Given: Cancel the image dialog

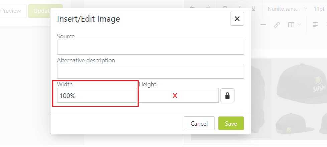Looking at the screenshot, I should [199, 123].
